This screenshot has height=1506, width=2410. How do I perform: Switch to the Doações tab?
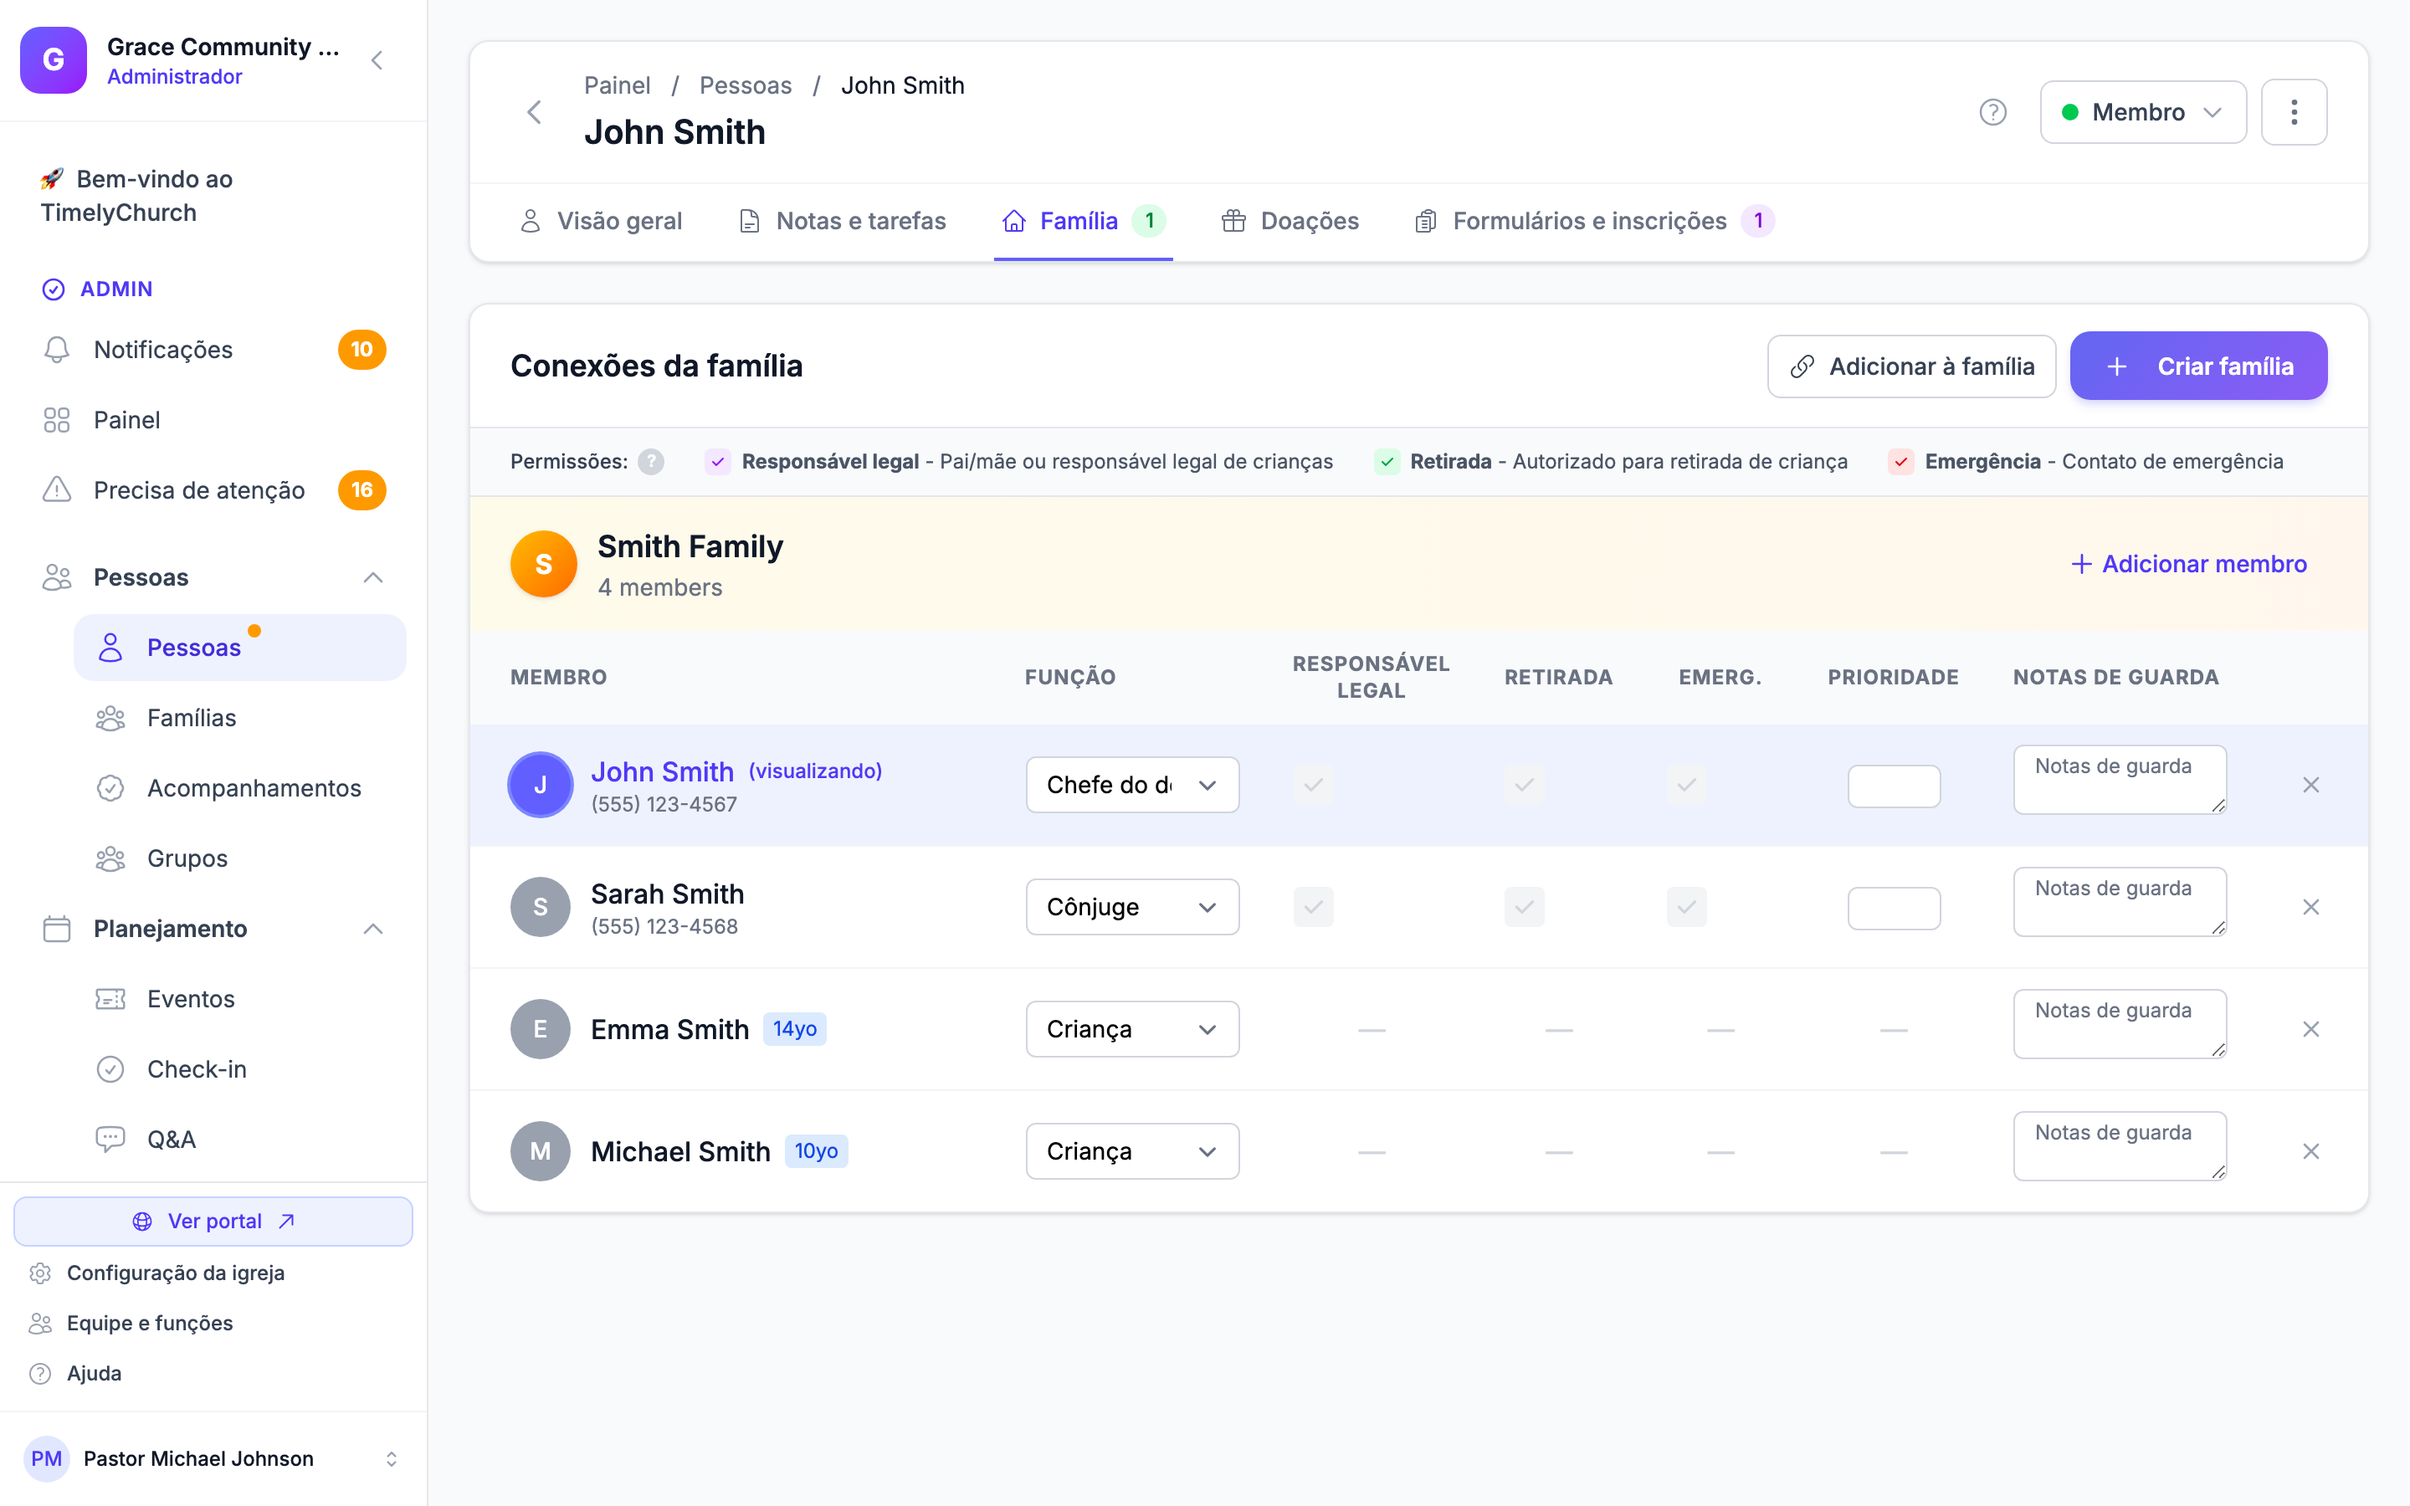pos(1290,220)
